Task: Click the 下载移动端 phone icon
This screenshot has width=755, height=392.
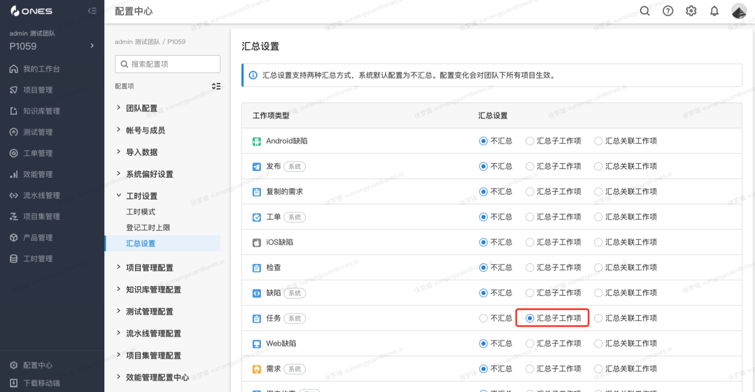Action: [14, 383]
